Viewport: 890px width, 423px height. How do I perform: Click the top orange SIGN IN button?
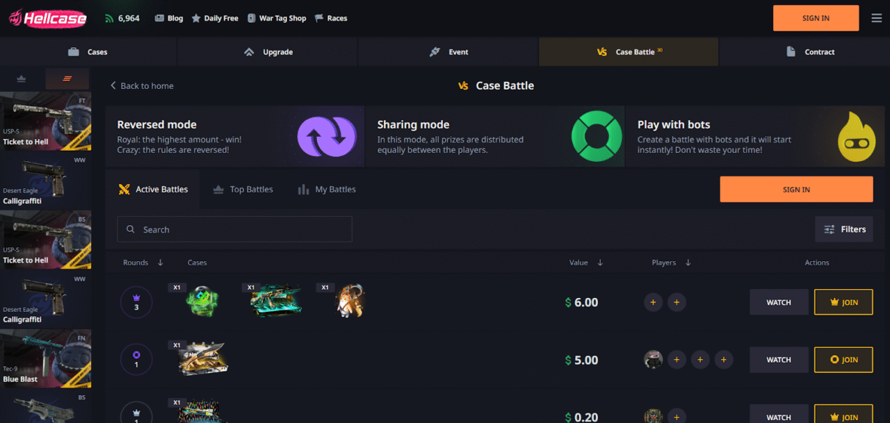point(816,18)
